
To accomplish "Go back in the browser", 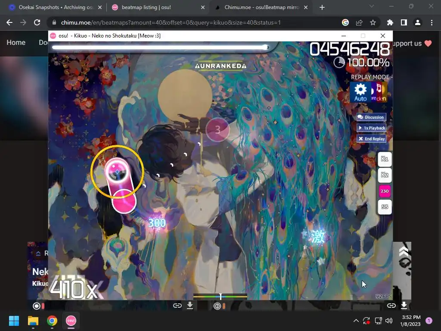I will click(9, 22).
